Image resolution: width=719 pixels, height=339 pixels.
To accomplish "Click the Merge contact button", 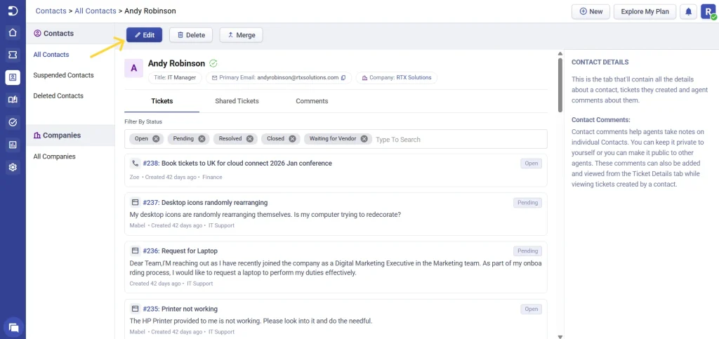I will 242,35.
